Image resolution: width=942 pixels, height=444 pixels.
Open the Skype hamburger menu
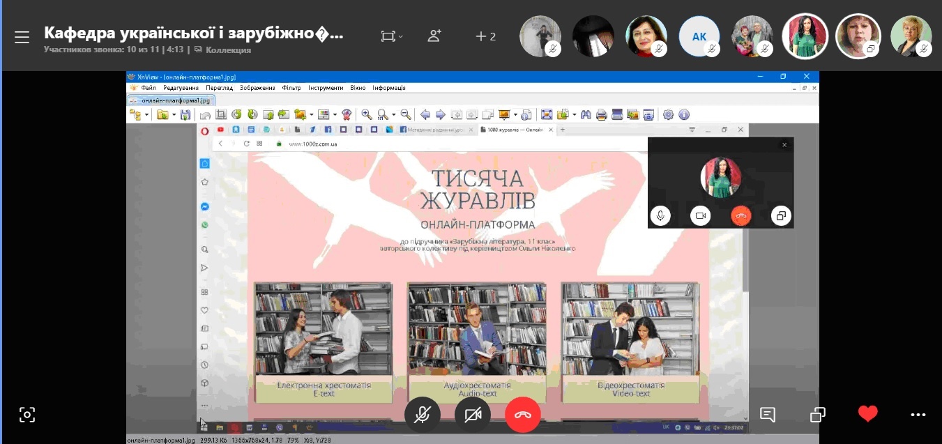(x=22, y=37)
